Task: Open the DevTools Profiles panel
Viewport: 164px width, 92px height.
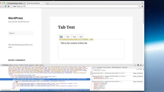Action: point(26,65)
